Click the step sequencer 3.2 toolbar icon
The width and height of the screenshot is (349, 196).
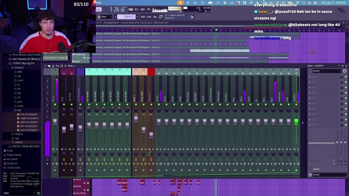click(137, 9)
